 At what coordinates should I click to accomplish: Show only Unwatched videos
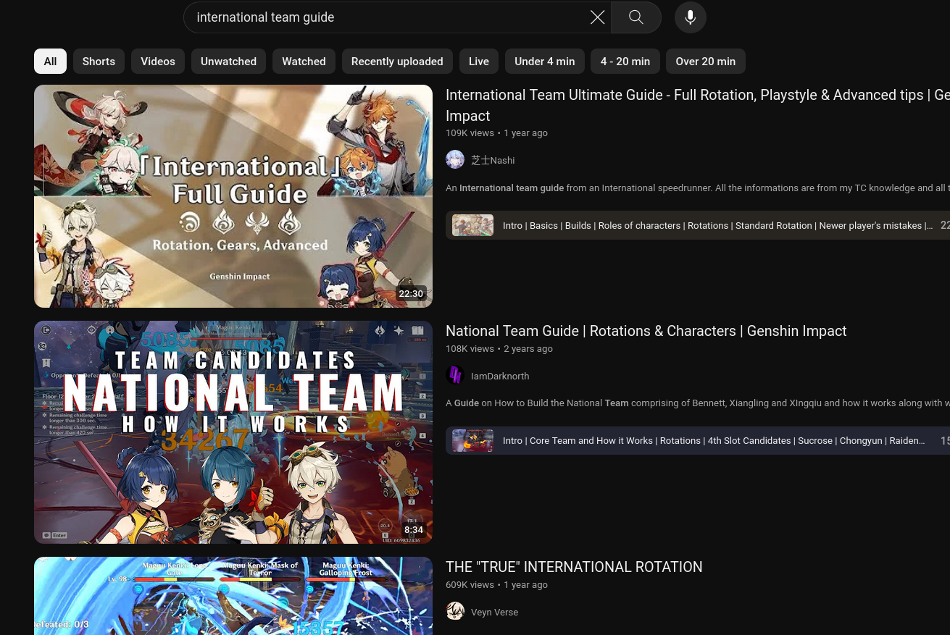[228, 62]
